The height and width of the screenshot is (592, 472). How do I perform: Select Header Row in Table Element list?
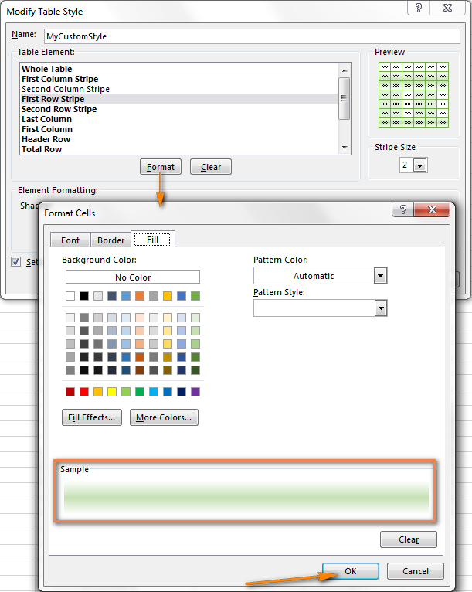pos(46,139)
